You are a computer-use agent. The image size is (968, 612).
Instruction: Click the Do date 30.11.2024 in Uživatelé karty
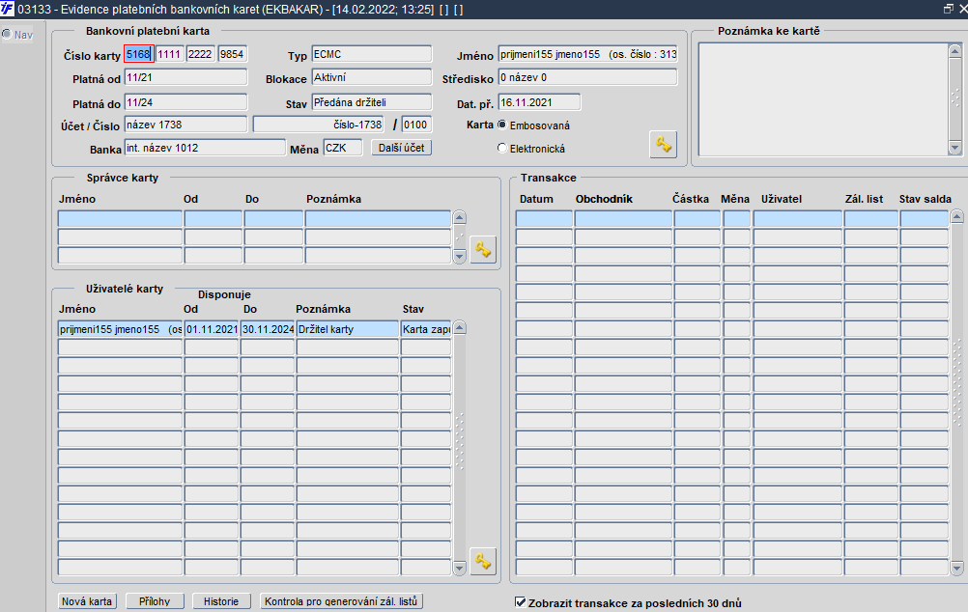coord(268,329)
